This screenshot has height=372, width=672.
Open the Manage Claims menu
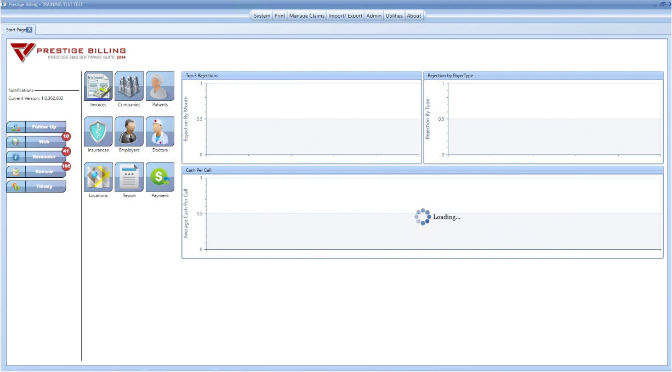[x=307, y=16]
